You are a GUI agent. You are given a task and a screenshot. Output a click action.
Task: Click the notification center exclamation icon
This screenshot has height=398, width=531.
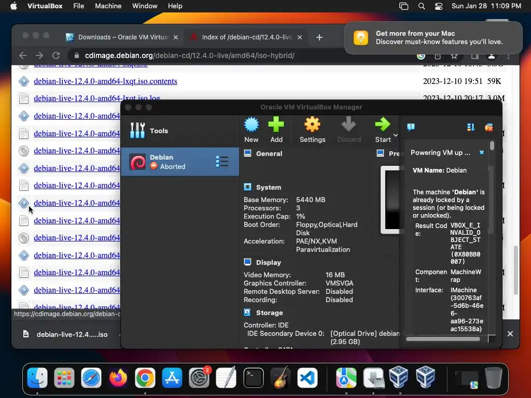[411, 127]
